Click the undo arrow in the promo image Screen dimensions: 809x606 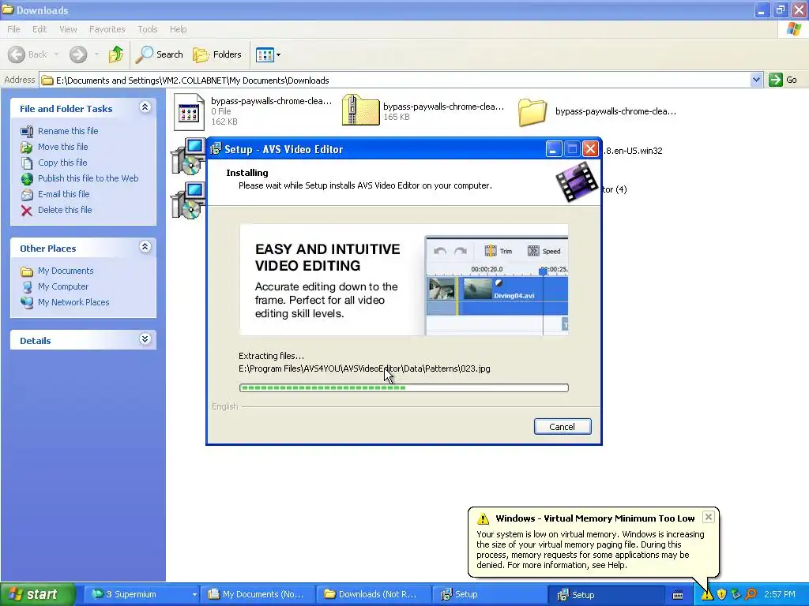(x=440, y=251)
